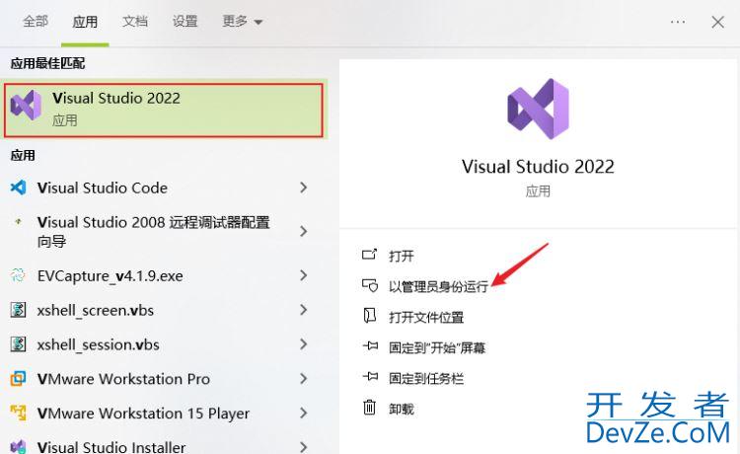740x454 pixels.
Task: Click the trash can uninstall icon
Action: click(370, 408)
